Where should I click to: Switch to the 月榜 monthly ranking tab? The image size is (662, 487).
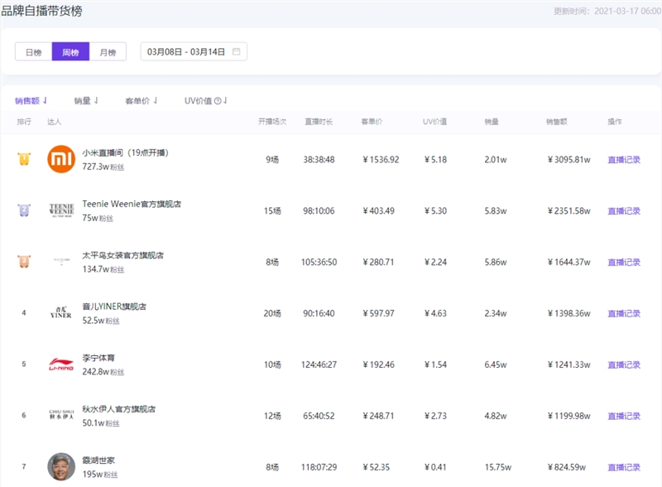point(108,52)
